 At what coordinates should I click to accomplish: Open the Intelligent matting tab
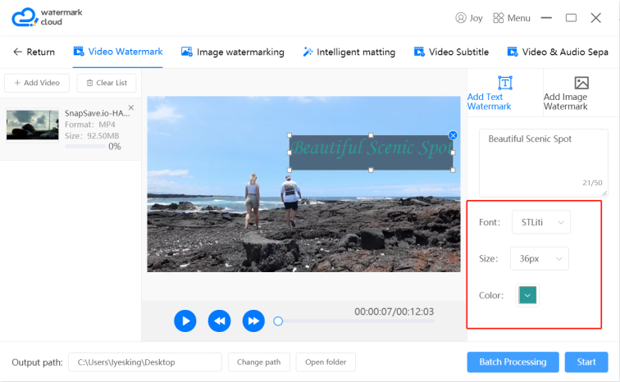(x=349, y=52)
